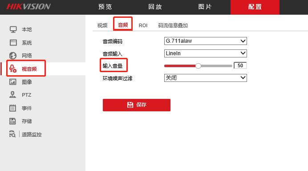The width and height of the screenshot is (308, 171).
Task: Click the 环境噪声过滤 label
Action: tap(118, 78)
